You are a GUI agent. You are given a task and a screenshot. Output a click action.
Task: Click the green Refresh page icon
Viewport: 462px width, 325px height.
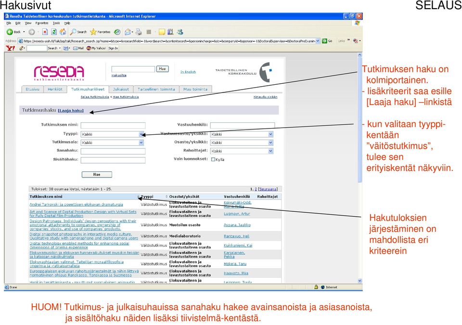(54, 32)
